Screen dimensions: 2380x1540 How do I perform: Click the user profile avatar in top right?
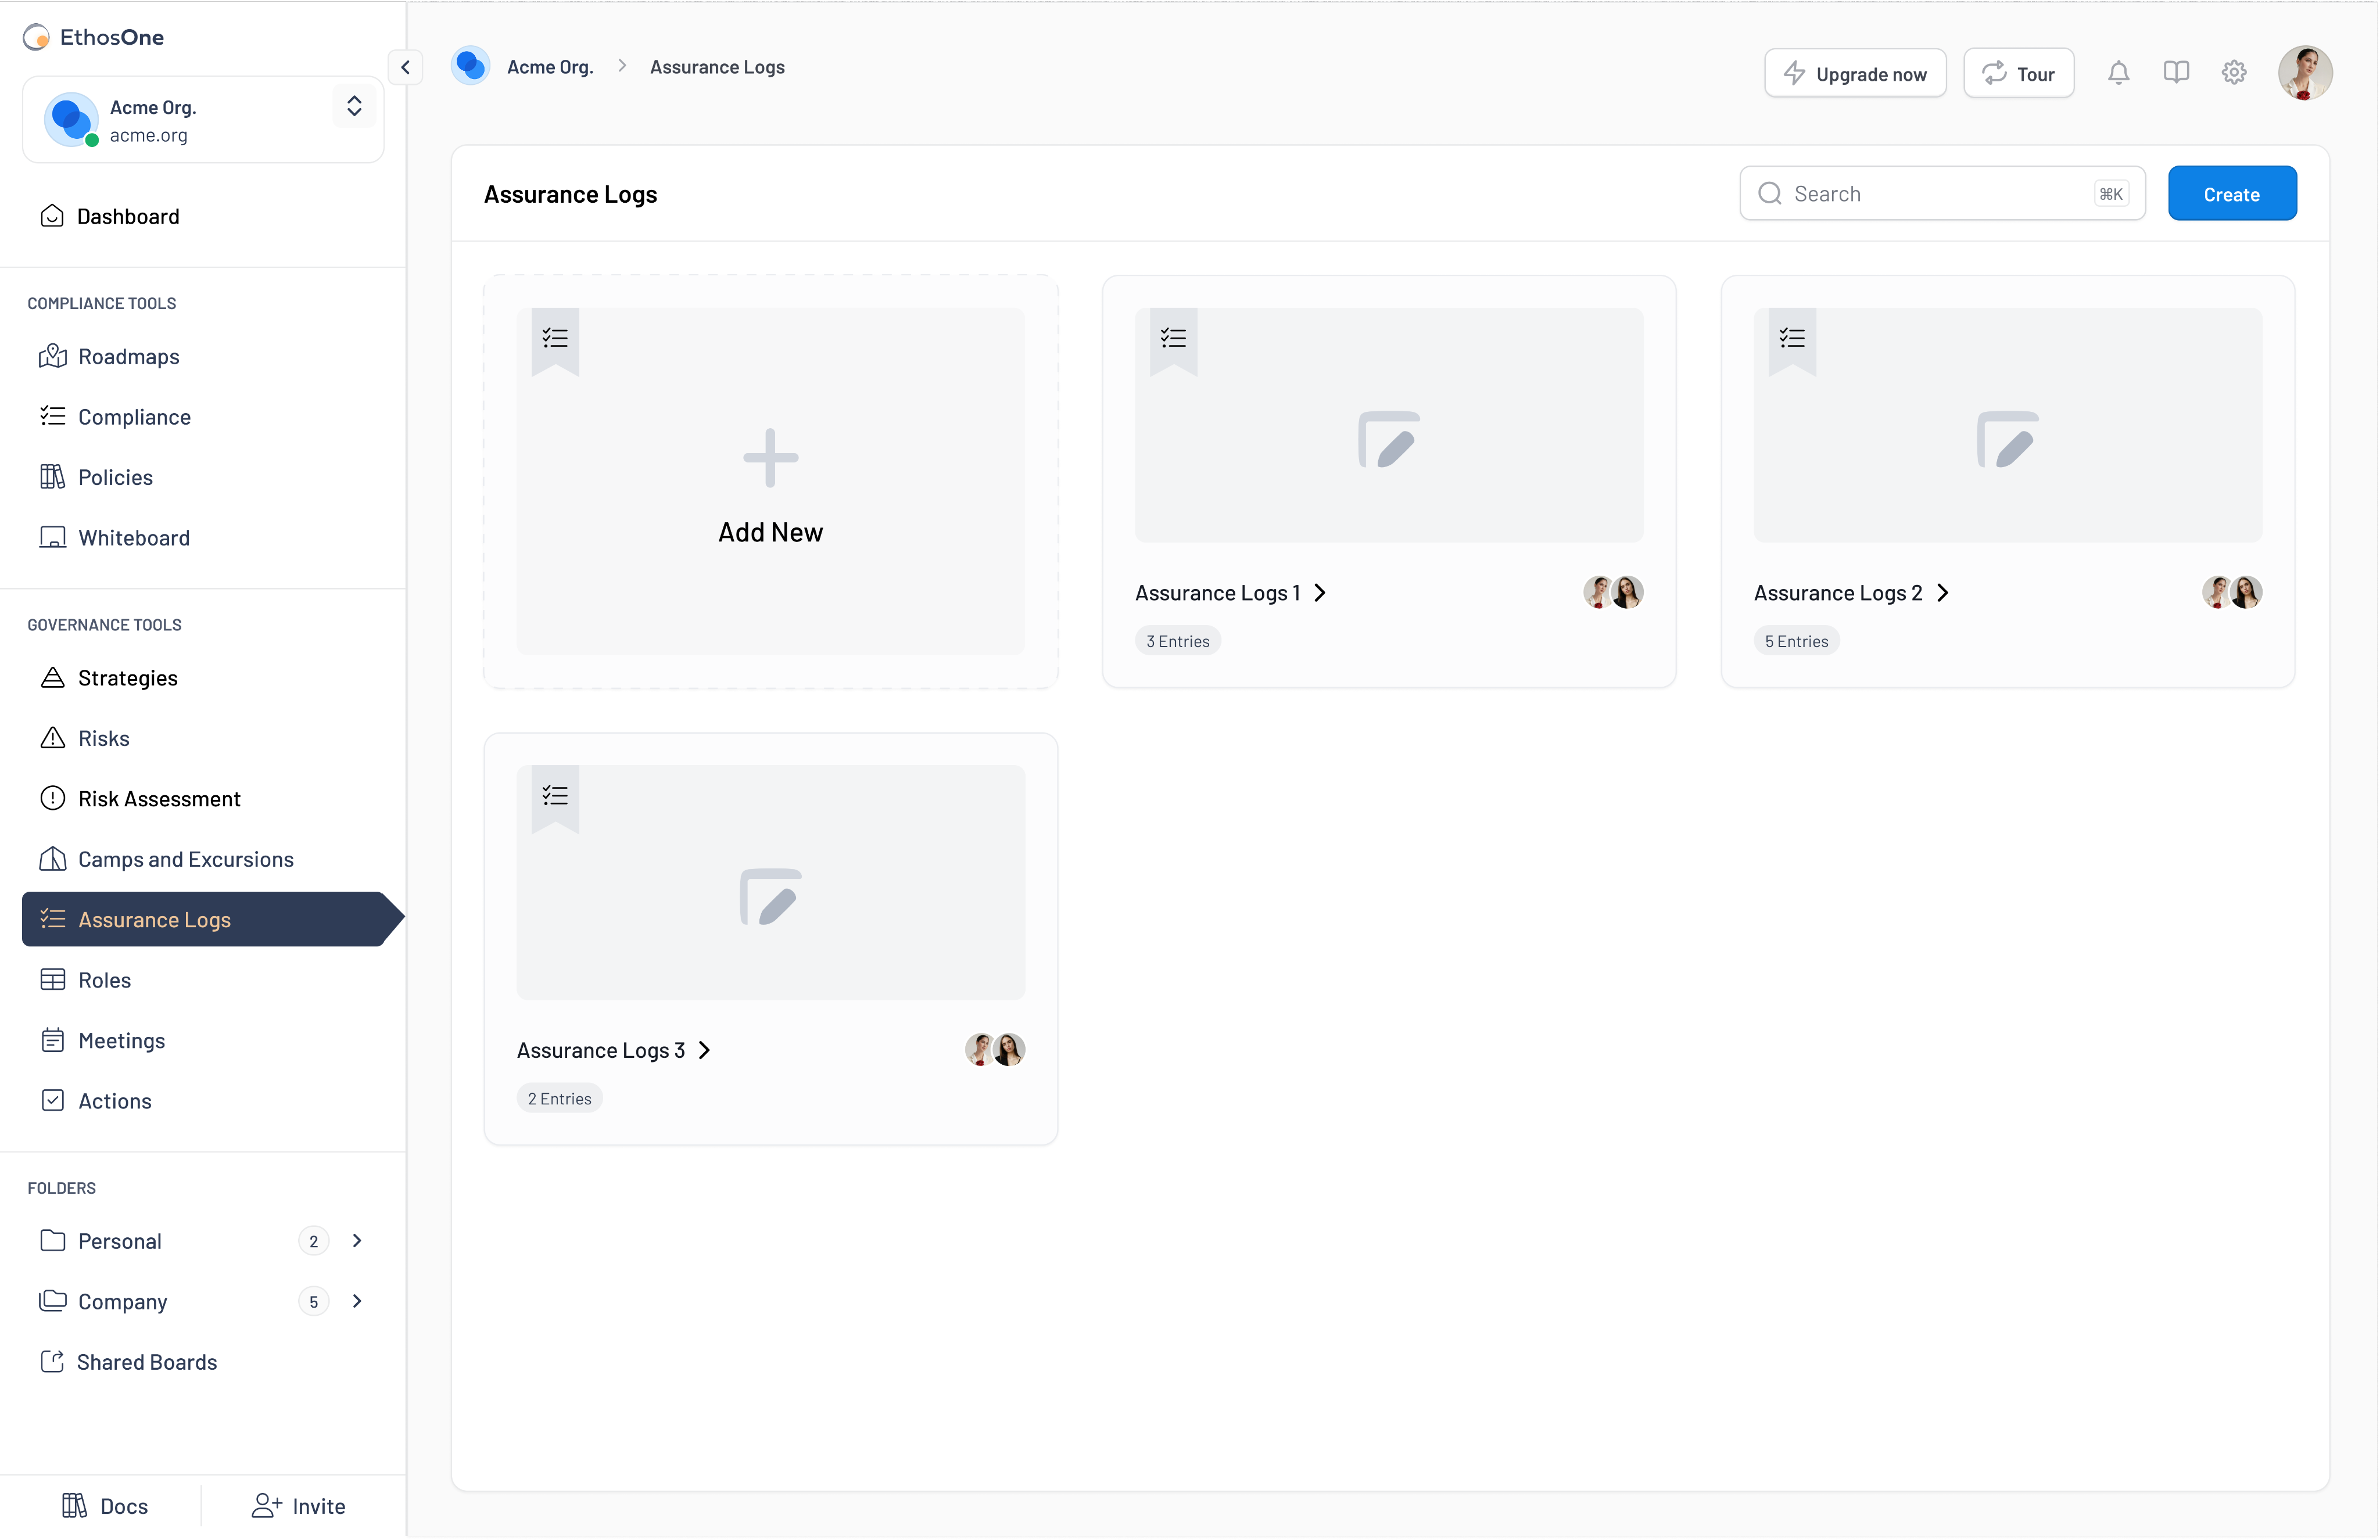[2304, 73]
